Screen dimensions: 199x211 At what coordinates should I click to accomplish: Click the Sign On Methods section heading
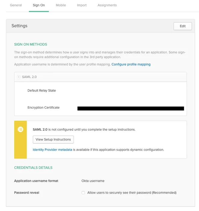click(x=31, y=44)
